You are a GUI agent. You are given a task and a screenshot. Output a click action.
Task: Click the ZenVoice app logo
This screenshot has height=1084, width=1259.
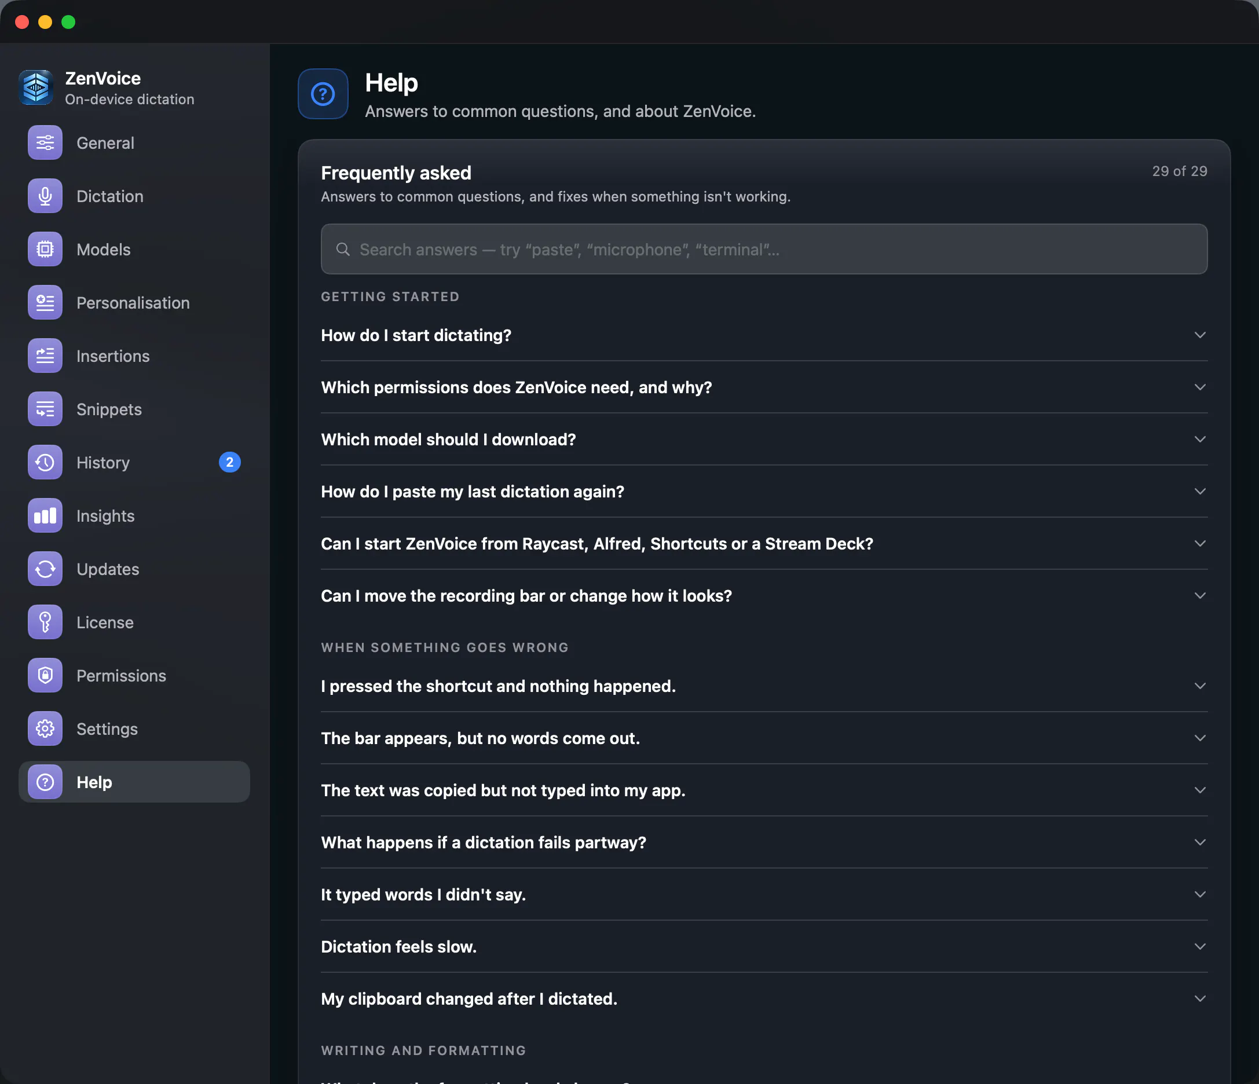(x=36, y=87)
